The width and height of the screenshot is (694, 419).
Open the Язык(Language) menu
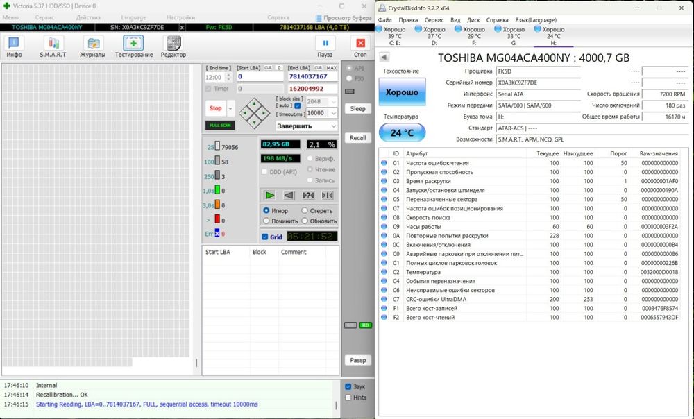[x=536, y=20]
